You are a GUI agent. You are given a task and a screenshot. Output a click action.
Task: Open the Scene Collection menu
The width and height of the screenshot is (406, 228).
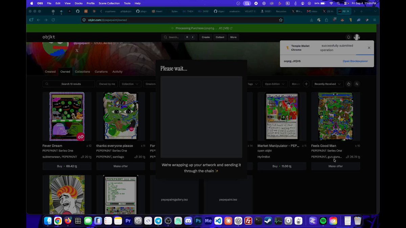click(x=109, y=3)
